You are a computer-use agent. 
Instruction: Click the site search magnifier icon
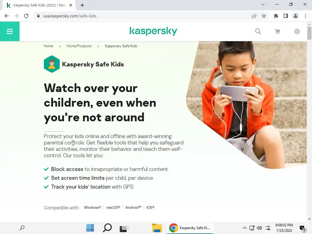point(258,31)
